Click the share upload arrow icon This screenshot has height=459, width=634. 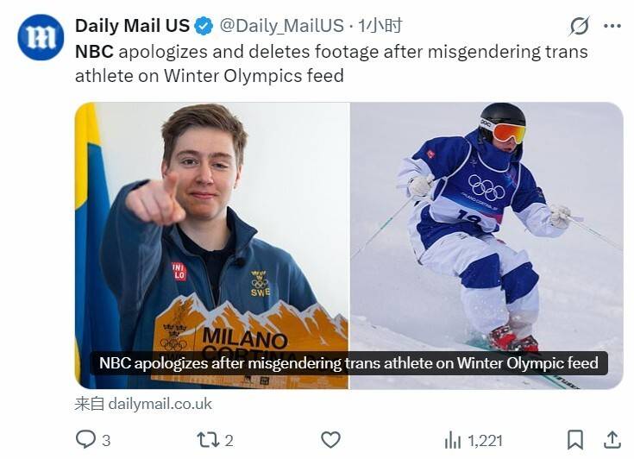pyautogui.click(x=612, y=440)
